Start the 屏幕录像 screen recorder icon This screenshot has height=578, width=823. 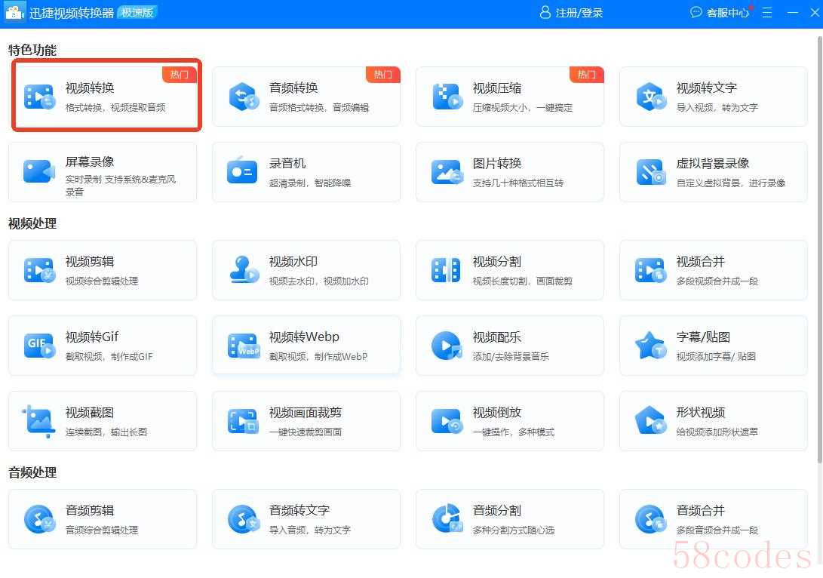coord(39,172)
